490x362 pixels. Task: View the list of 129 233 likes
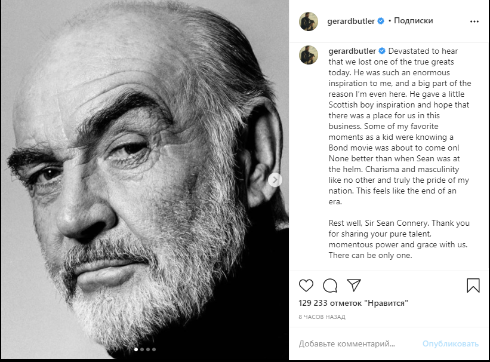pos(353,303)
